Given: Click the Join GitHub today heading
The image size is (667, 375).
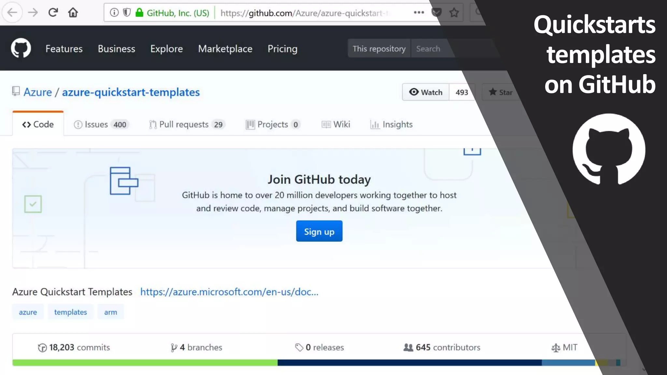Looking at the screenshot, I should click(x=319, y=179).
